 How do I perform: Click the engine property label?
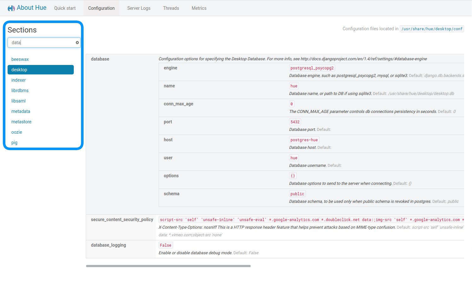(171, 68)
